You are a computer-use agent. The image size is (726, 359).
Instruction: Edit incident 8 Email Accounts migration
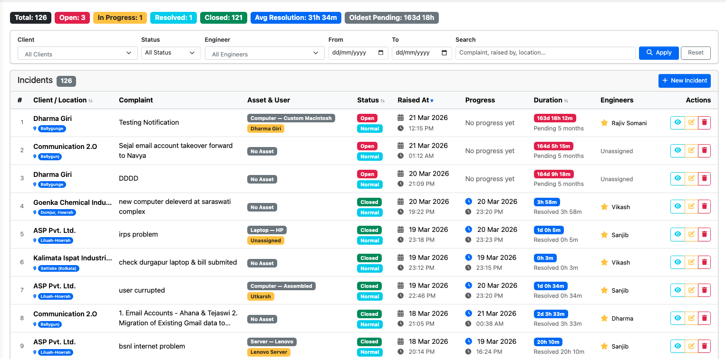pyautogui.click(x=691, y=318)
